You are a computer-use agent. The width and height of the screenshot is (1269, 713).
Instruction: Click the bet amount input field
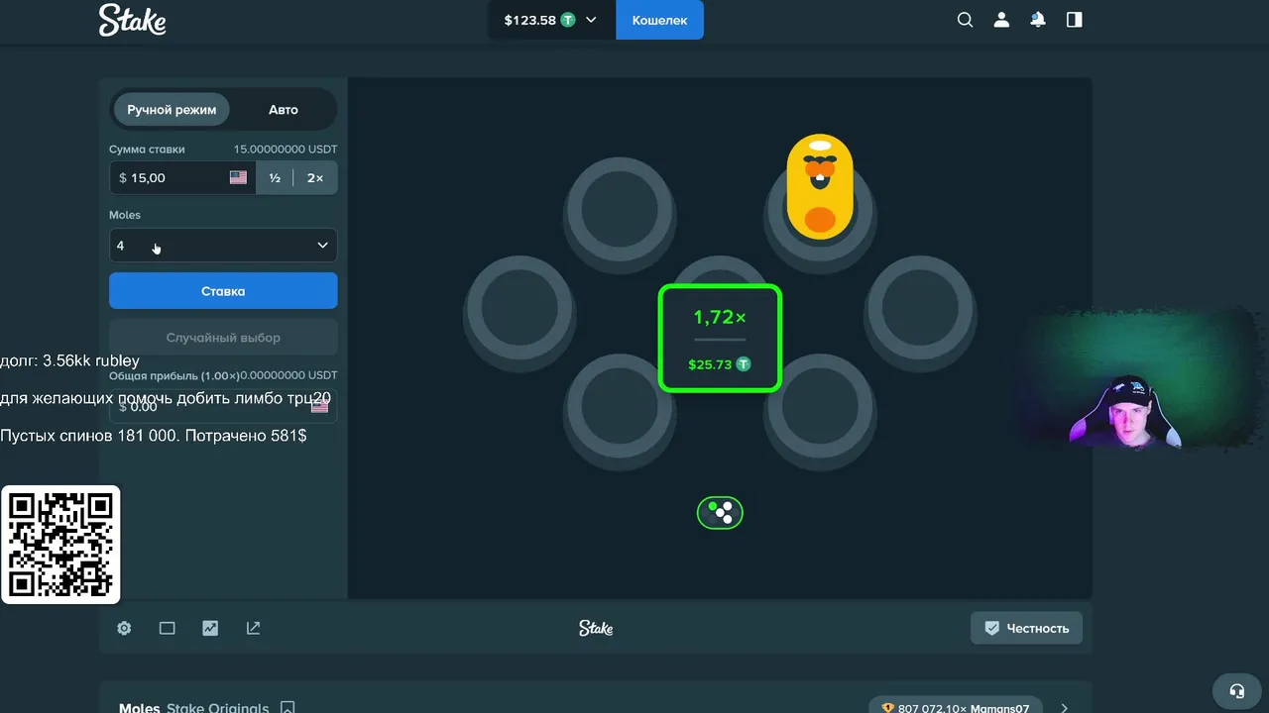[x=182, y=178]
